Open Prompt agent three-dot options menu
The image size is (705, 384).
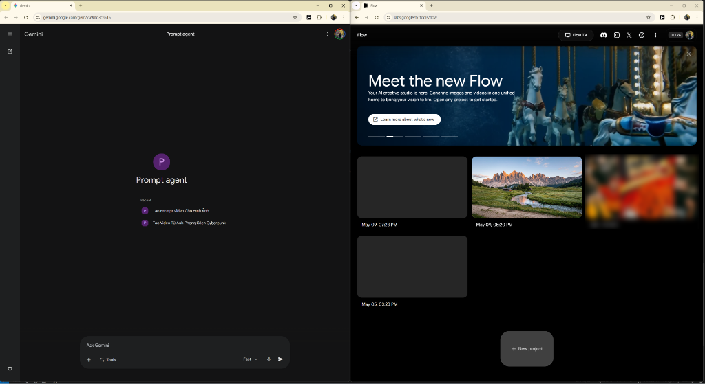pyautogui.click(x=327, y=34)
